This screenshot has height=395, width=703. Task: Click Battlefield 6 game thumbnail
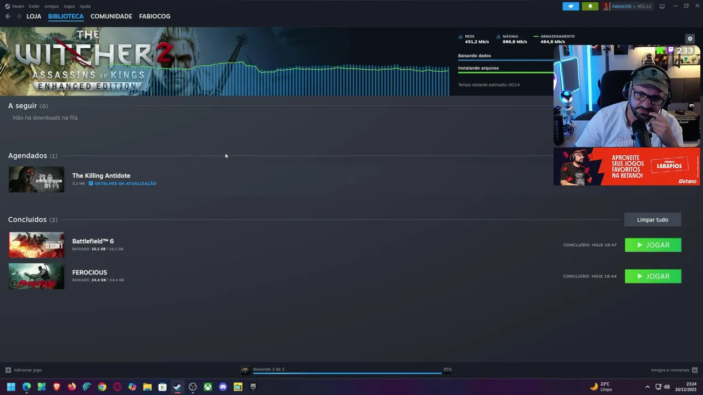(36, 245)
